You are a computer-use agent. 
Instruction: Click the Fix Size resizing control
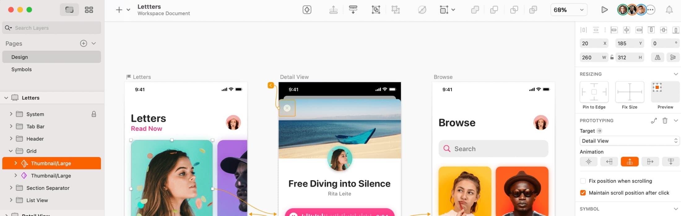(629, 92)
